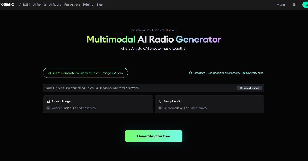Click the picture icon next to Prompt Image
The width and height of the screenshot is (308, 161).
pos(48,101)
